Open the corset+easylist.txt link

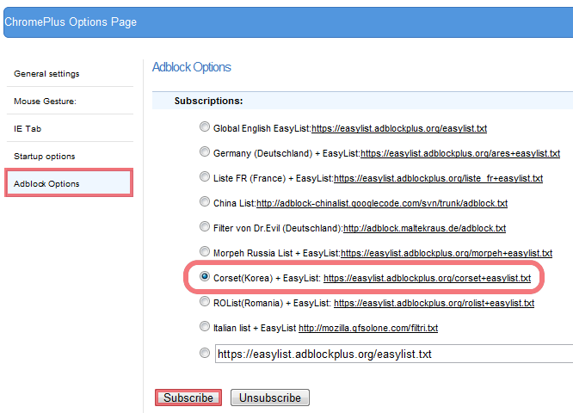click(x=427, y=278)
